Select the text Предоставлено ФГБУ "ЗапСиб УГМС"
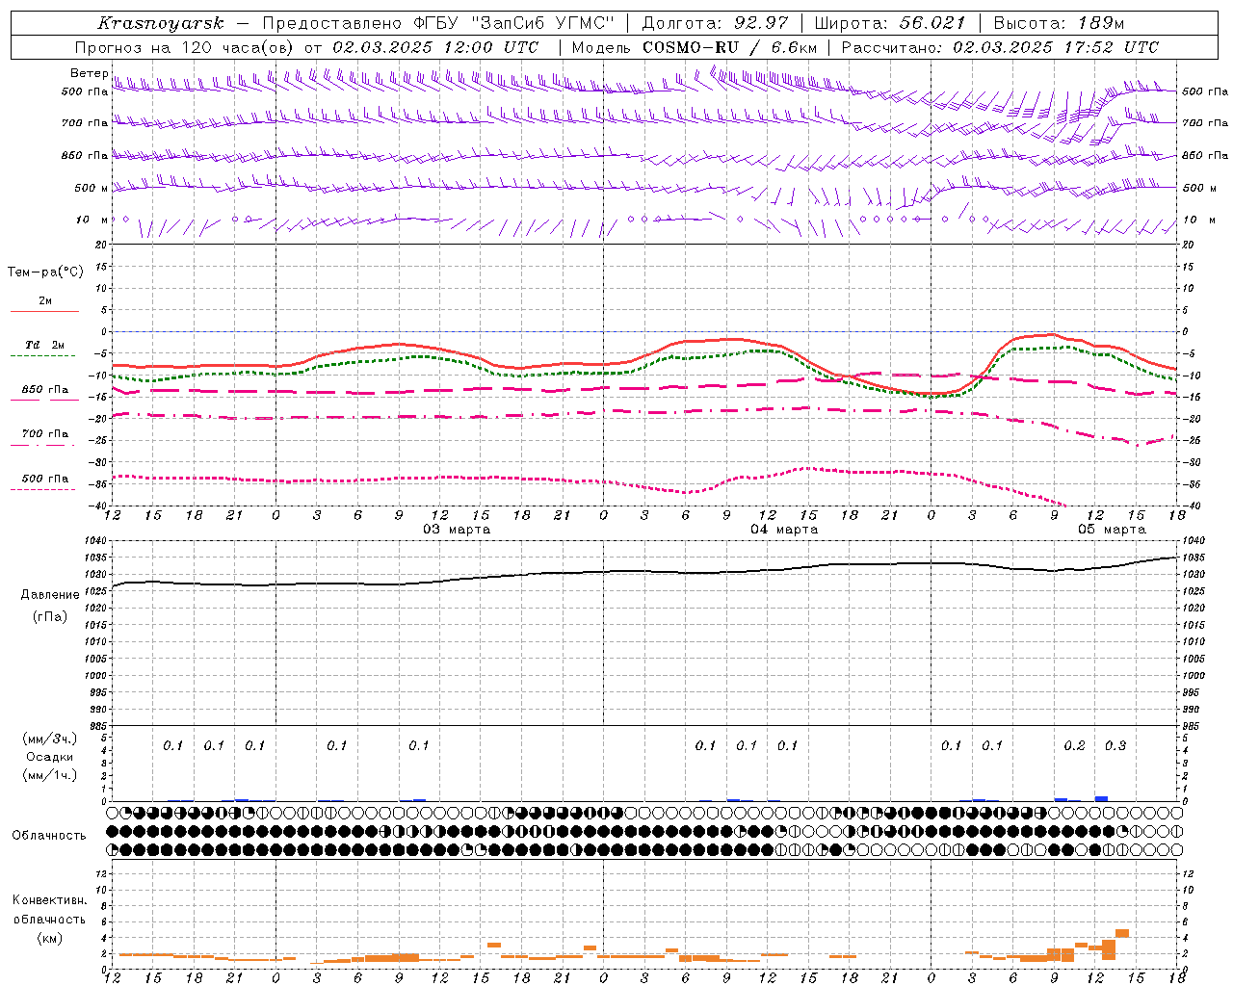1233x986 pixels. (x=437, y=23)
